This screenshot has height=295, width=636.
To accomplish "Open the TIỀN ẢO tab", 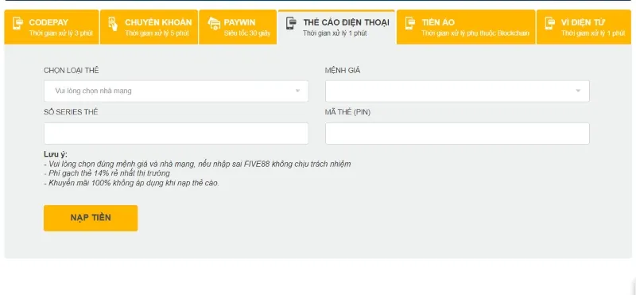I will pyautogui.click(x=466, y=27).
